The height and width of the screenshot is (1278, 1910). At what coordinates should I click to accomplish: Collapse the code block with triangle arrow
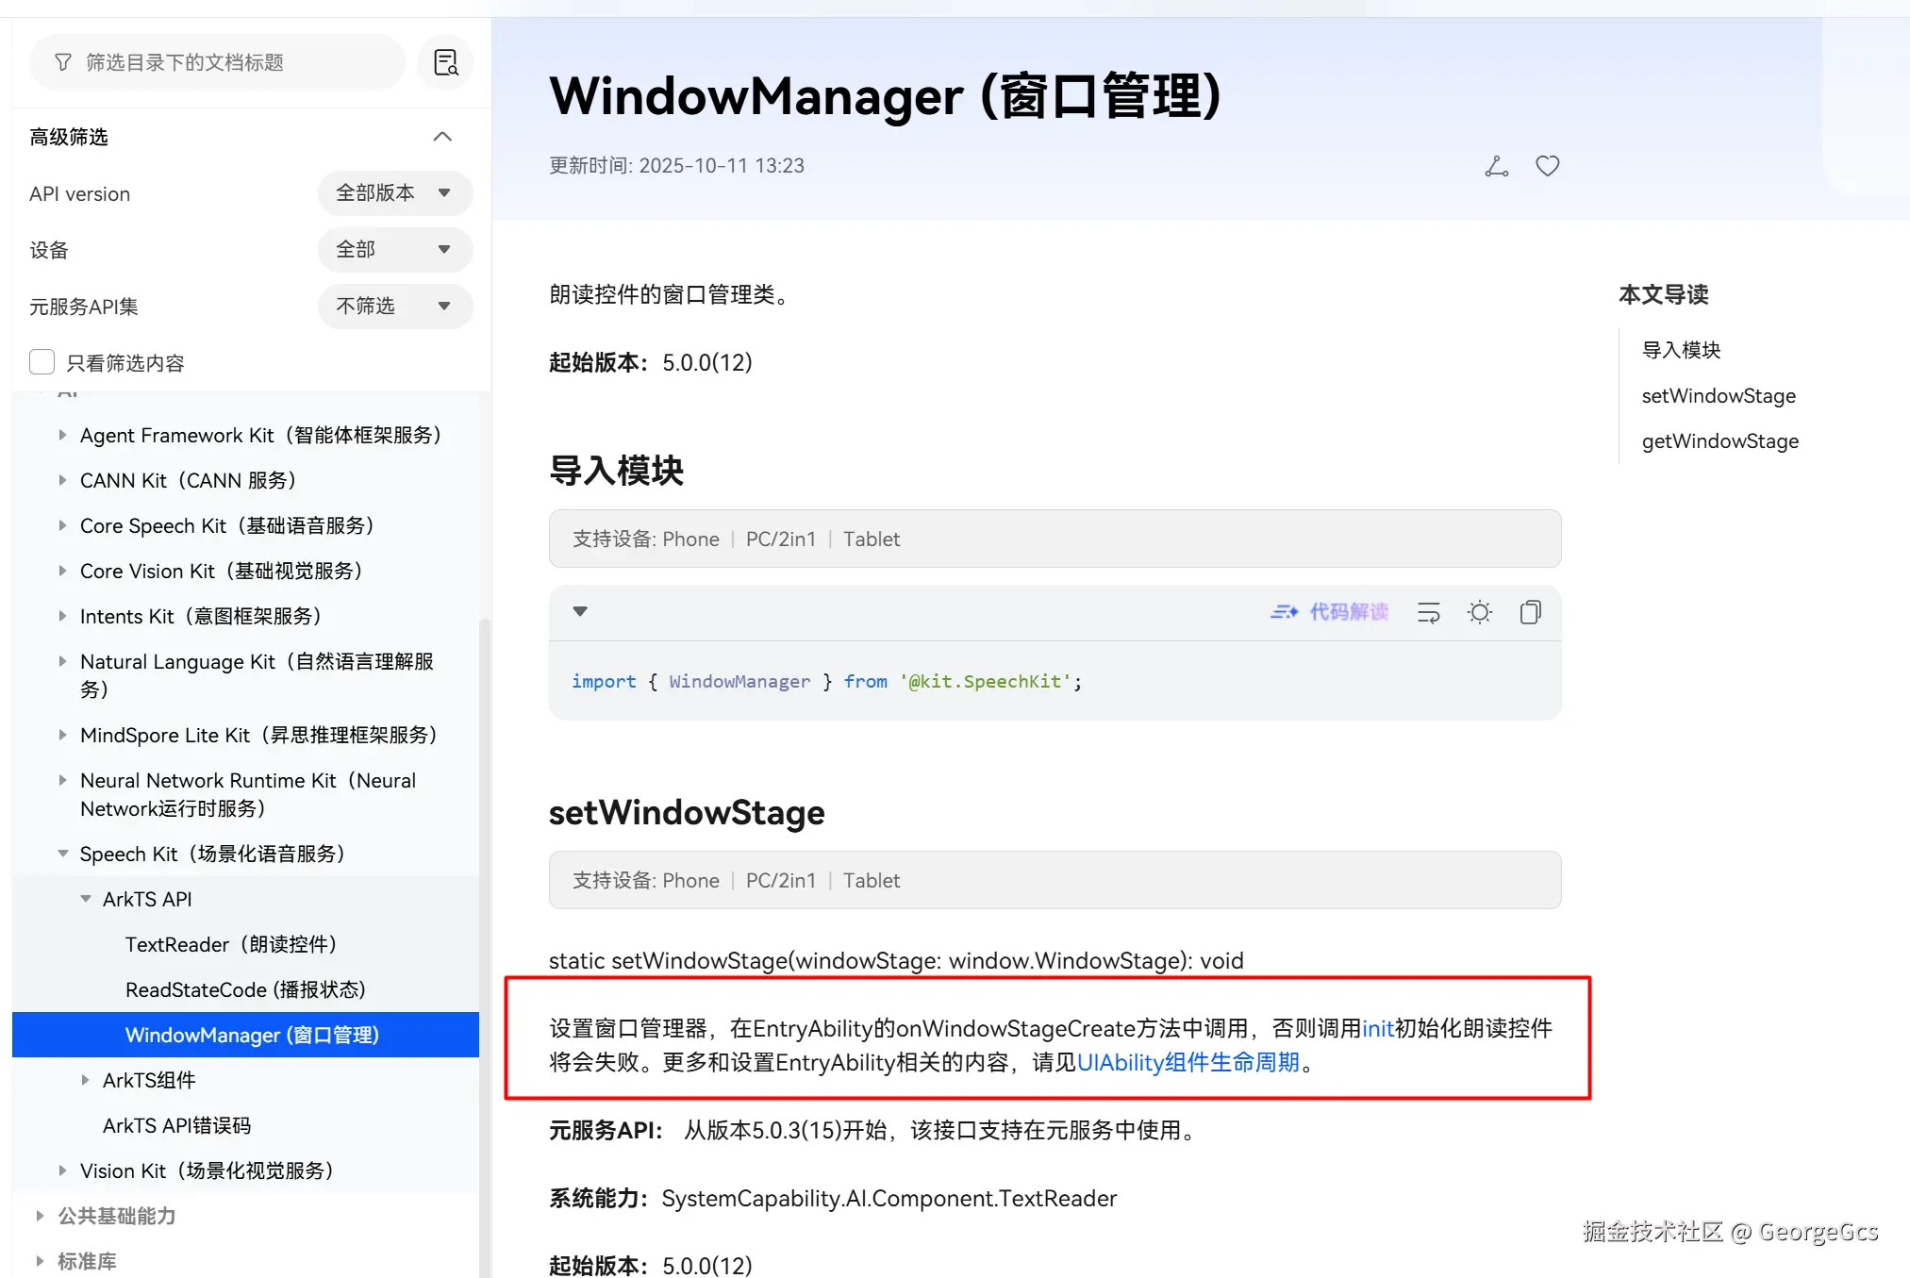580,611
